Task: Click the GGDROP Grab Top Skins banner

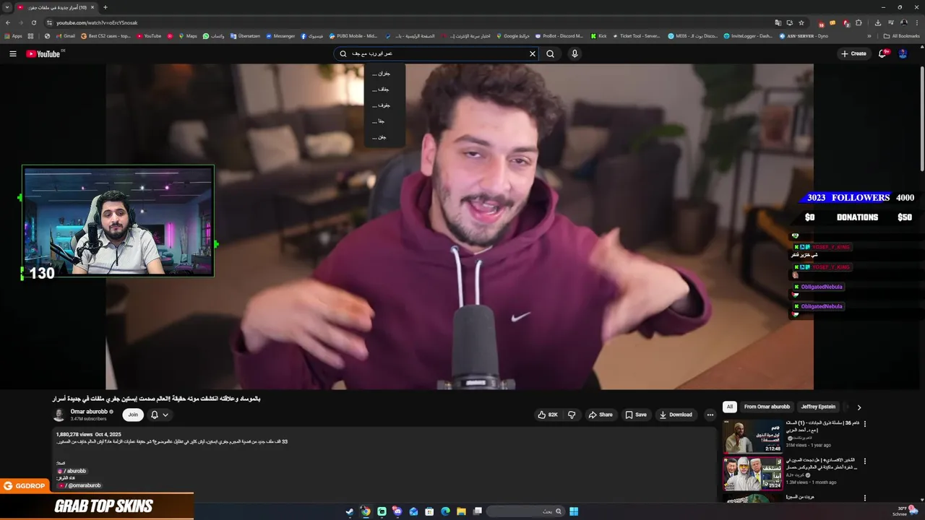Action: [97, 500]
